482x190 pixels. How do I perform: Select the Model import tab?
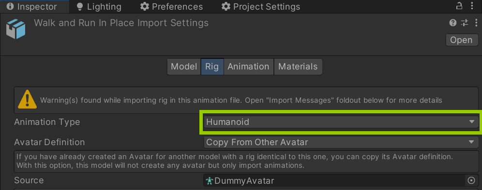(x=184, y=67)
